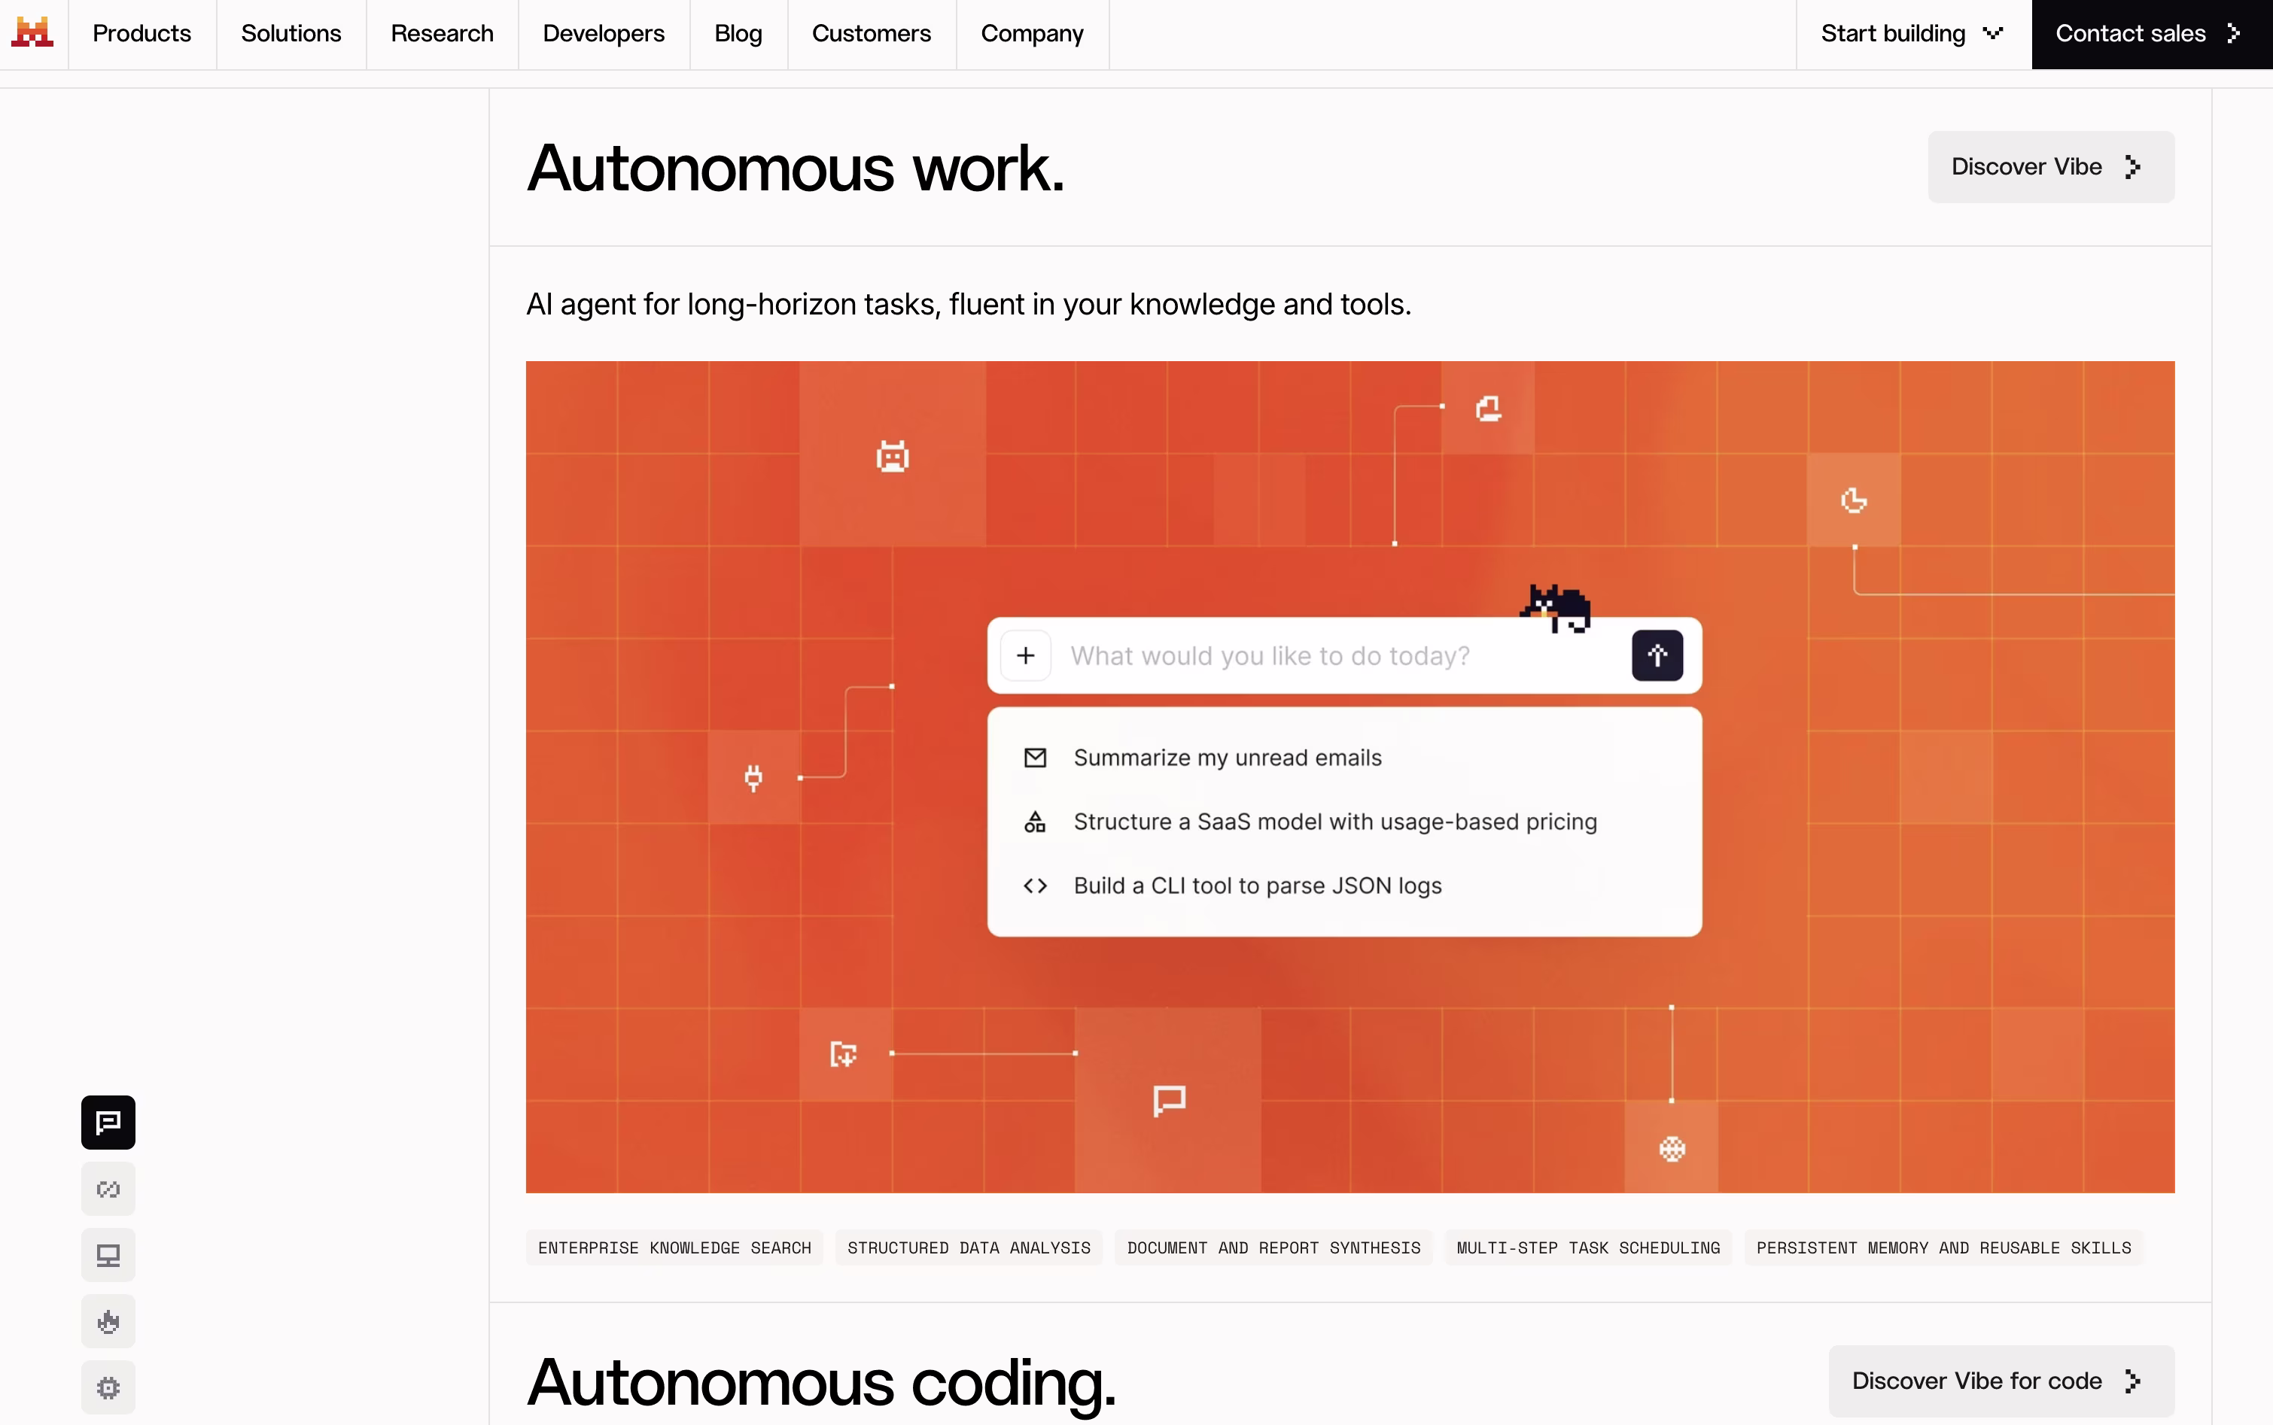Click the envelope icon beside Summarize emails
The image size is (2273, 1425).
point(1035,758)
